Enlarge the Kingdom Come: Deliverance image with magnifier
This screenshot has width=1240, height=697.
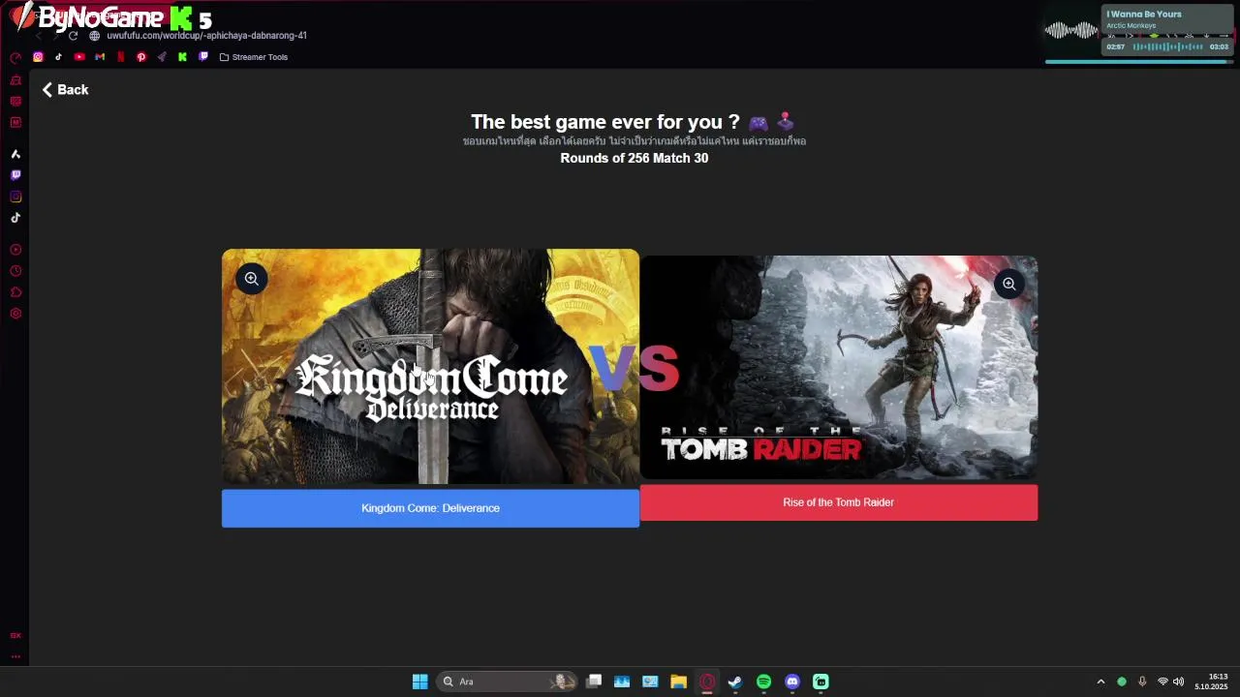[252, 279]
